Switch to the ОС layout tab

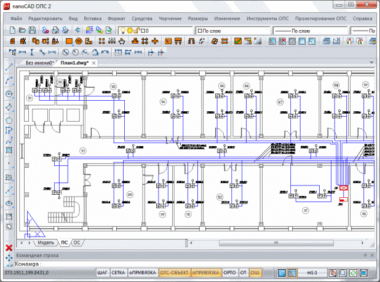(x=77, y=243)
